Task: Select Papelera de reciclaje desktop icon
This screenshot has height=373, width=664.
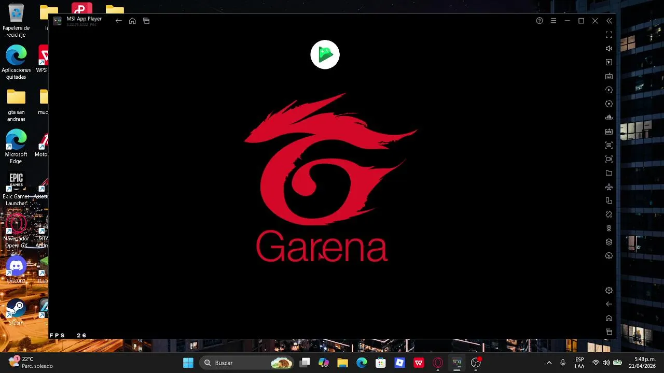Action: pyautogui.click(x=16, y=21)
